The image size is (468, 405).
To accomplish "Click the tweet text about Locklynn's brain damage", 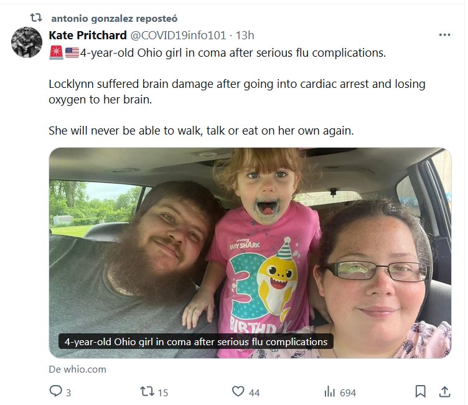I will tap(237, 92).
